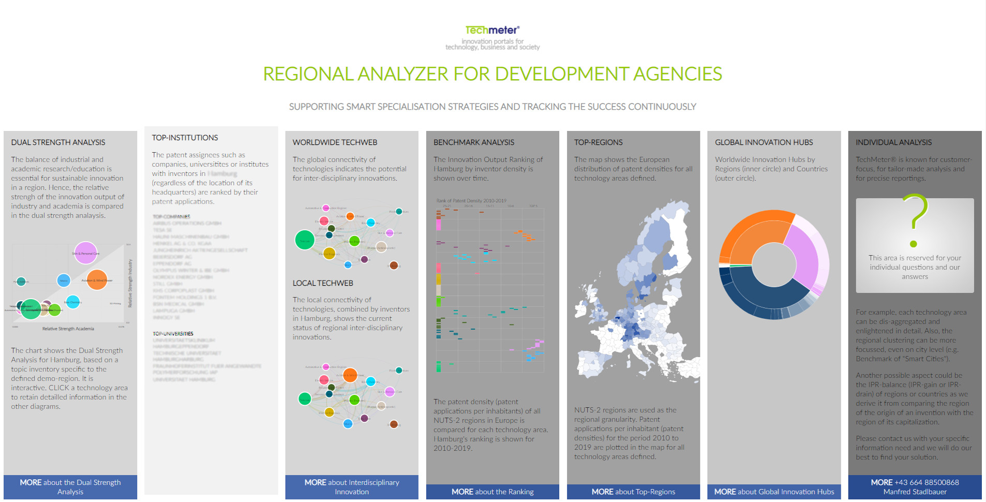Click the beige Pharma Antineoplastic node in Worldwide Techweb
This screenshot has width=986, height=502.
381,247
